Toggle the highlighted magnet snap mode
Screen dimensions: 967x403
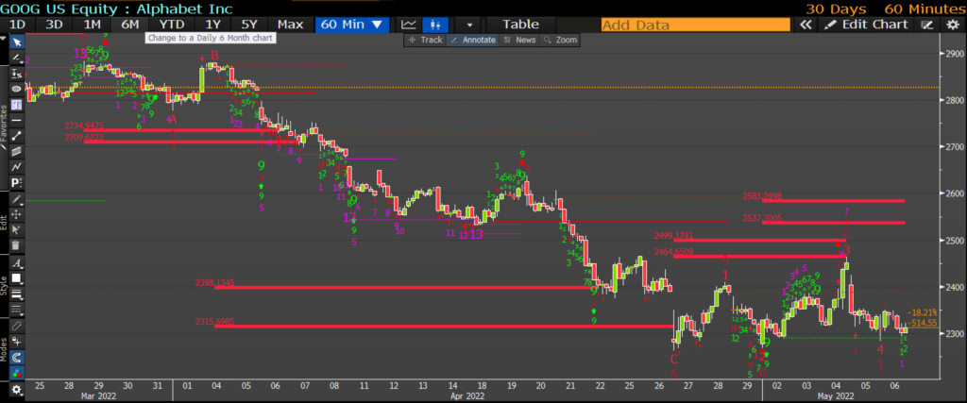pyautogui.click(x=17, y=357)
